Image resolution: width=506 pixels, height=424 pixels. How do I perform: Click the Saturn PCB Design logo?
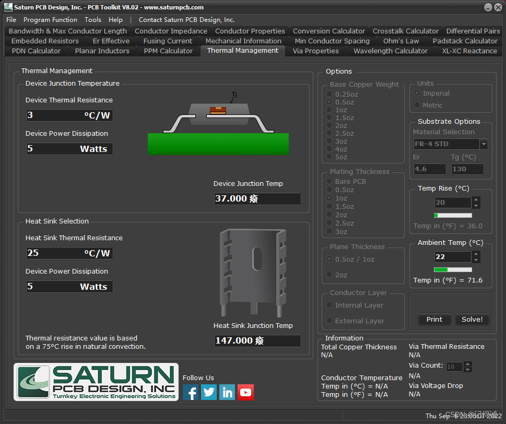[x=96, y=382]
